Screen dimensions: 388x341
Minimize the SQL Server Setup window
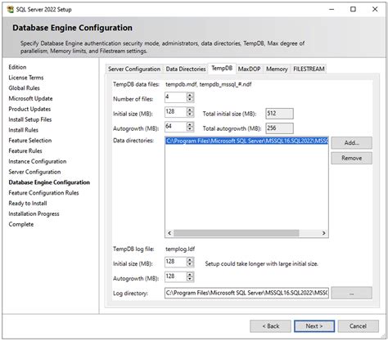tap(332, 9)
